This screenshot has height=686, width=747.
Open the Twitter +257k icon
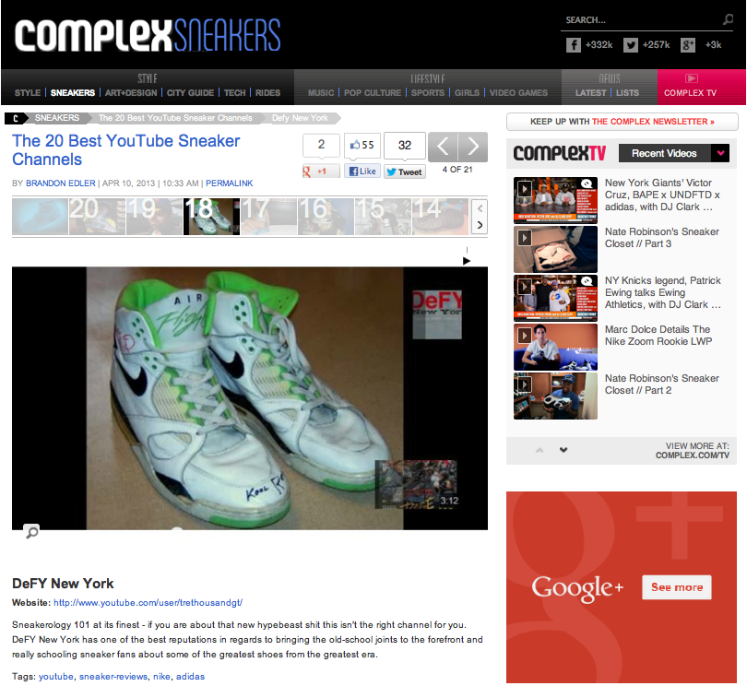630,45
